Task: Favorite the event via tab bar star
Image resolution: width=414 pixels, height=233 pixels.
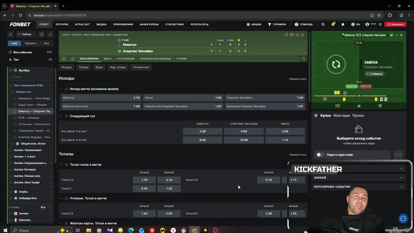Action: (73, 59)
